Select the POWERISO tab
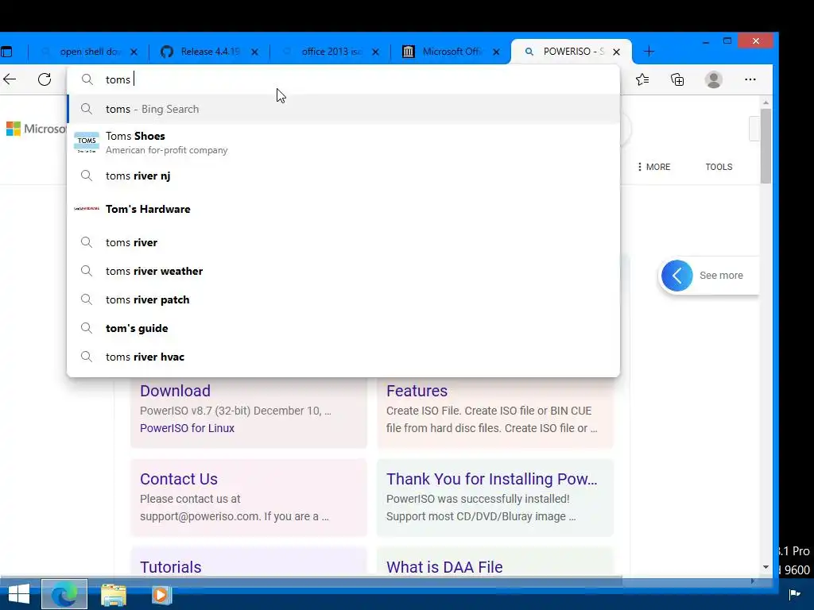The height and width of the screenshot is (610, 814). point(571,52)
